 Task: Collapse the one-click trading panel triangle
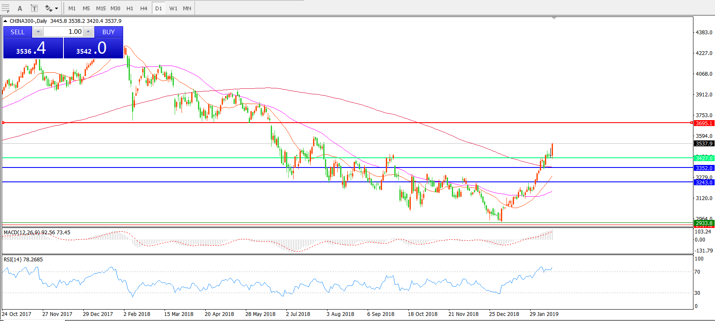click(x=5, y=21)
